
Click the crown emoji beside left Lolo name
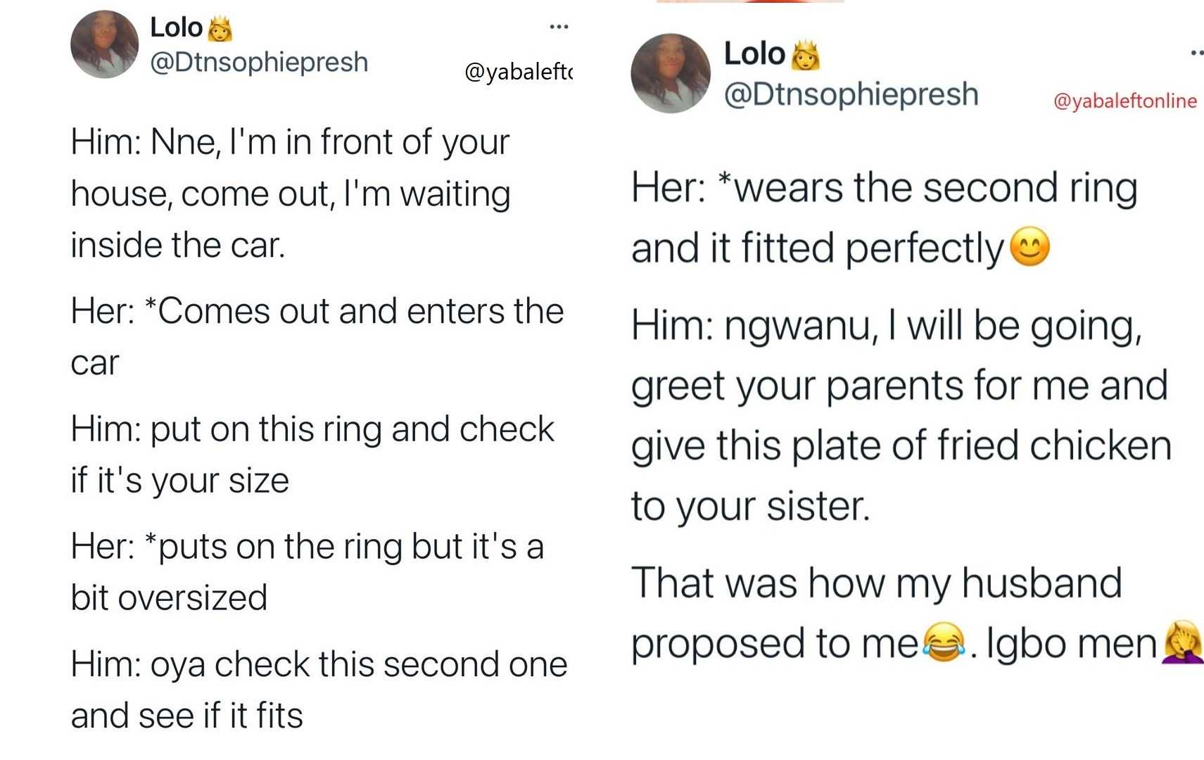click(220, 29)
